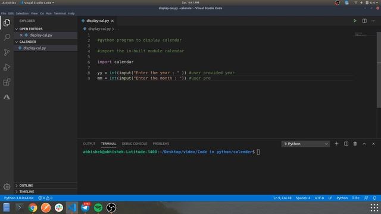Close display-cal.py in Open Editors list
This screenshot has height=214, width=381.
tap(21, 35)
